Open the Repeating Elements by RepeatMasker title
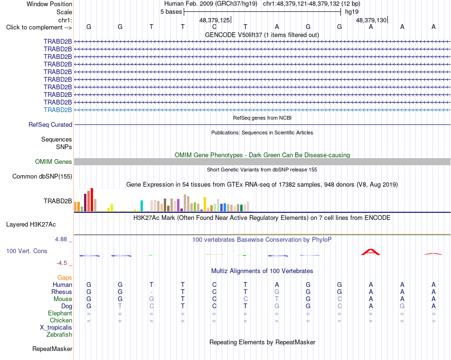 (262, 342)
